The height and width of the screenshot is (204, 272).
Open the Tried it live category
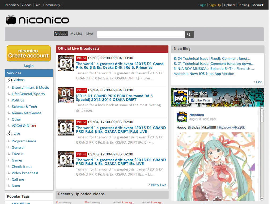[18, 154]
